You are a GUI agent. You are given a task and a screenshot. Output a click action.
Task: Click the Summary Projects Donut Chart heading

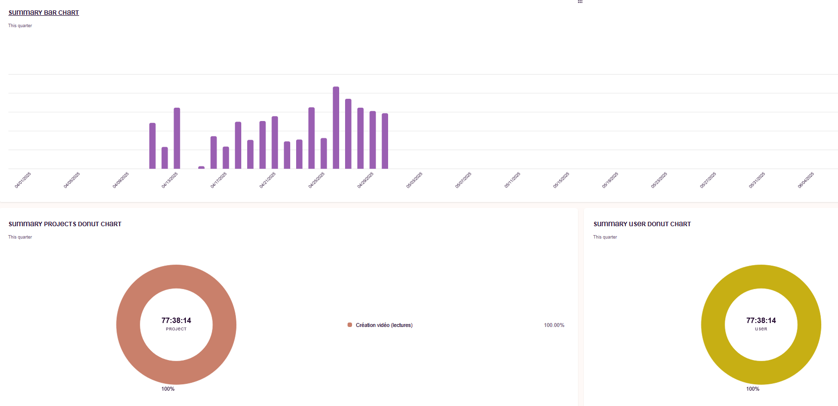(x=65, y=224)
